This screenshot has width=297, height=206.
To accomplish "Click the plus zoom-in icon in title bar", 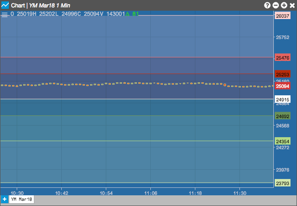I will [284, 5].
